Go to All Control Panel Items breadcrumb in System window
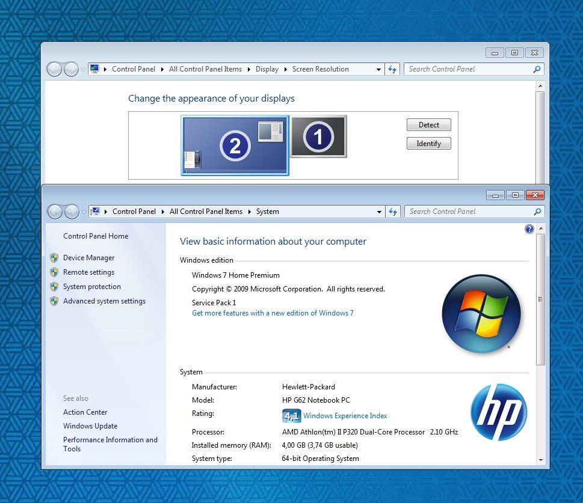The image size is (583, 503). coord(206,212)
